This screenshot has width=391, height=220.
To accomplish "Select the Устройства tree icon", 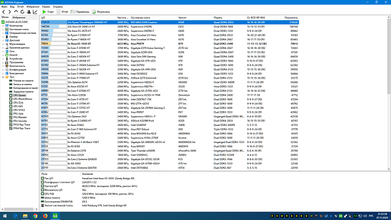I will tap(7, 58).
